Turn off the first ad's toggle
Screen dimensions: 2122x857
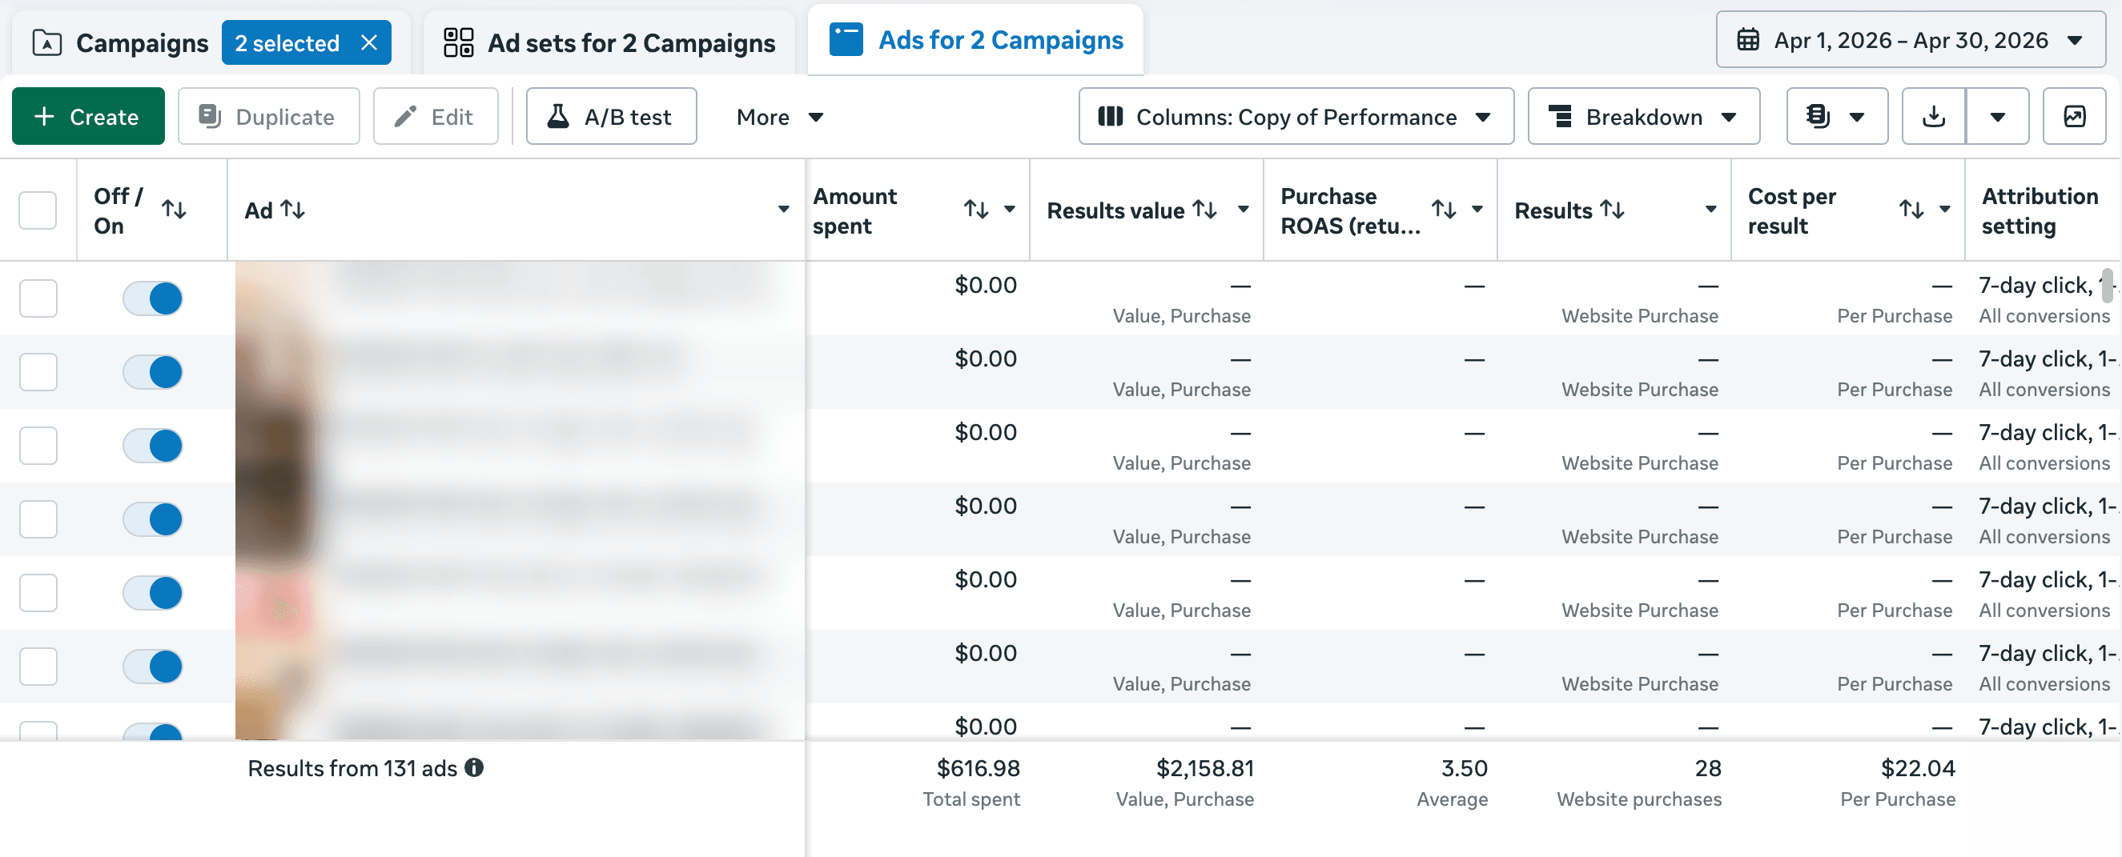click(x=153, y=298)
